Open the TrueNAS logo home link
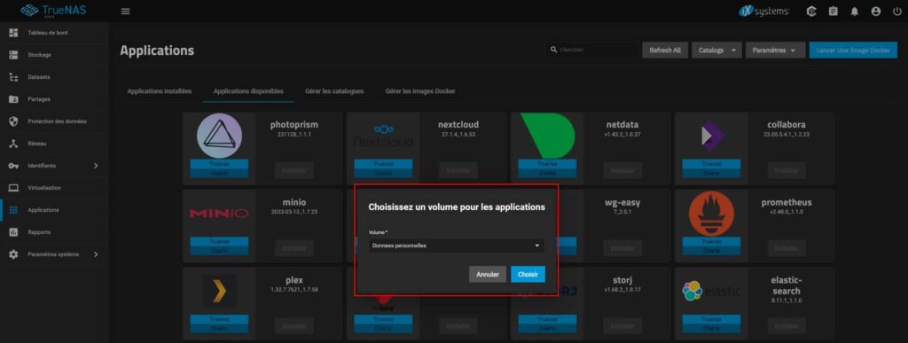Viewport: 908px width, 343px height. (x=52, y=11)
